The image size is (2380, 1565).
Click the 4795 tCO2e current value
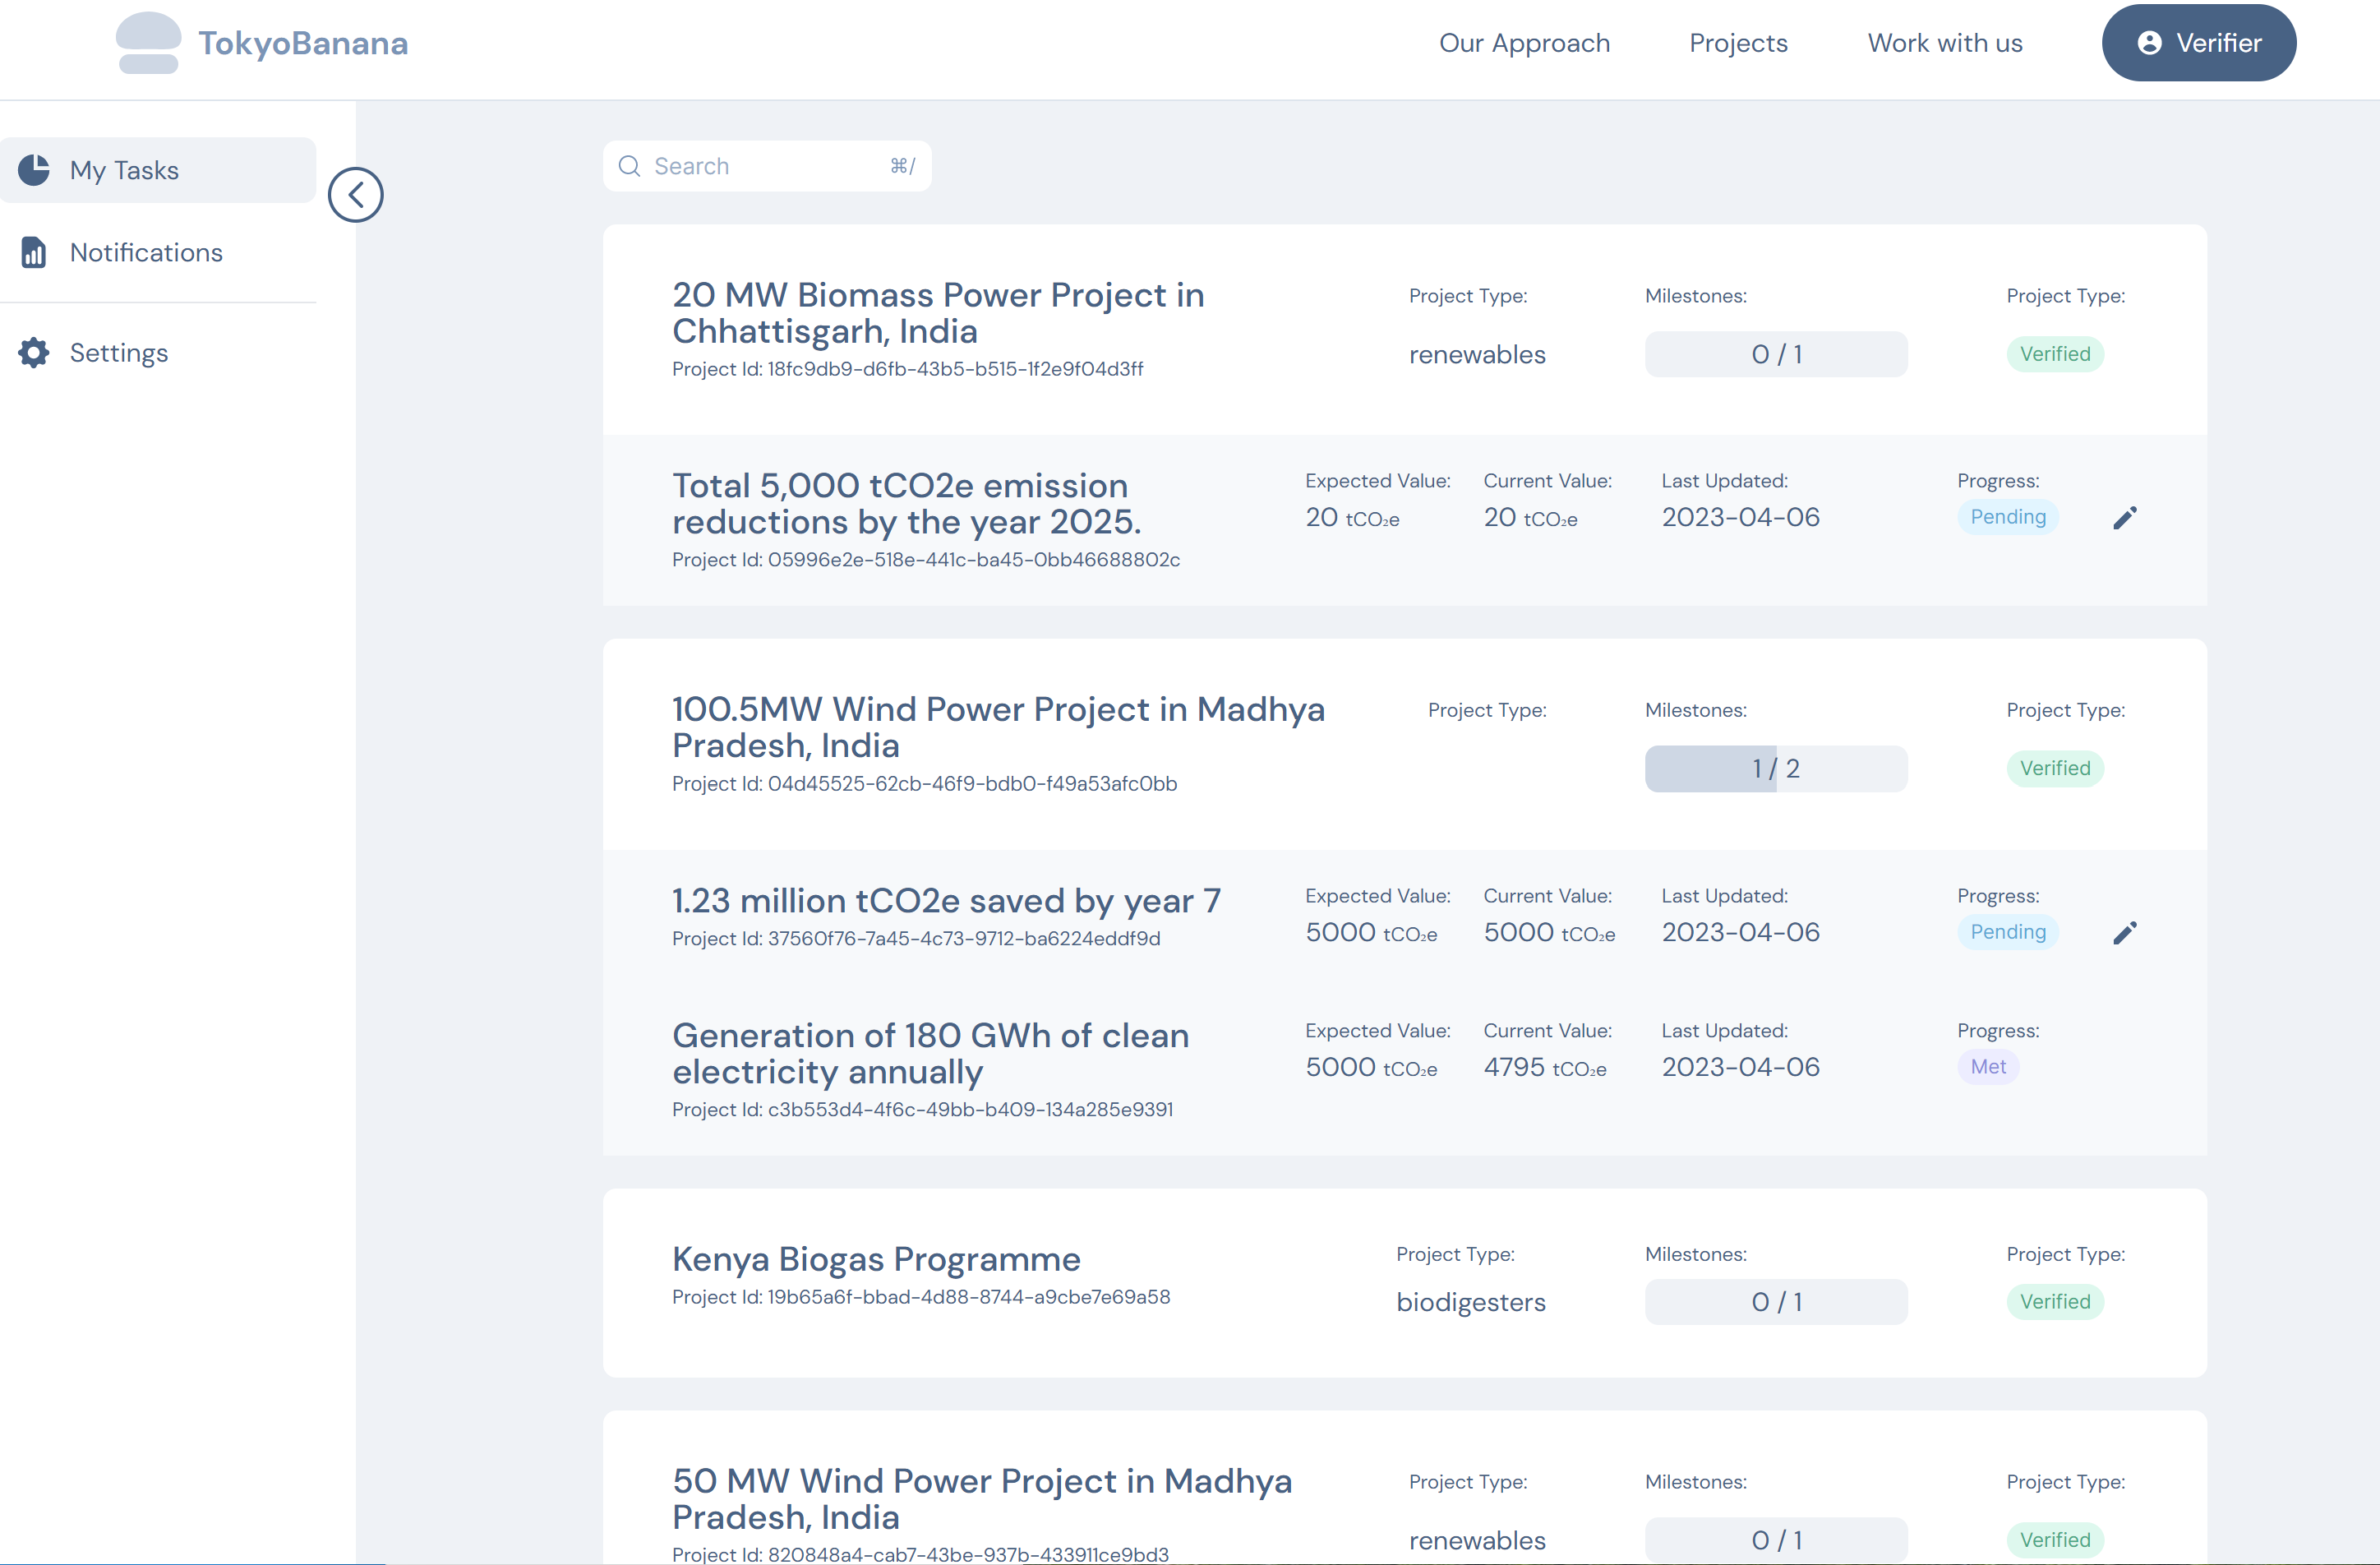click(x=1545, y=1067)
